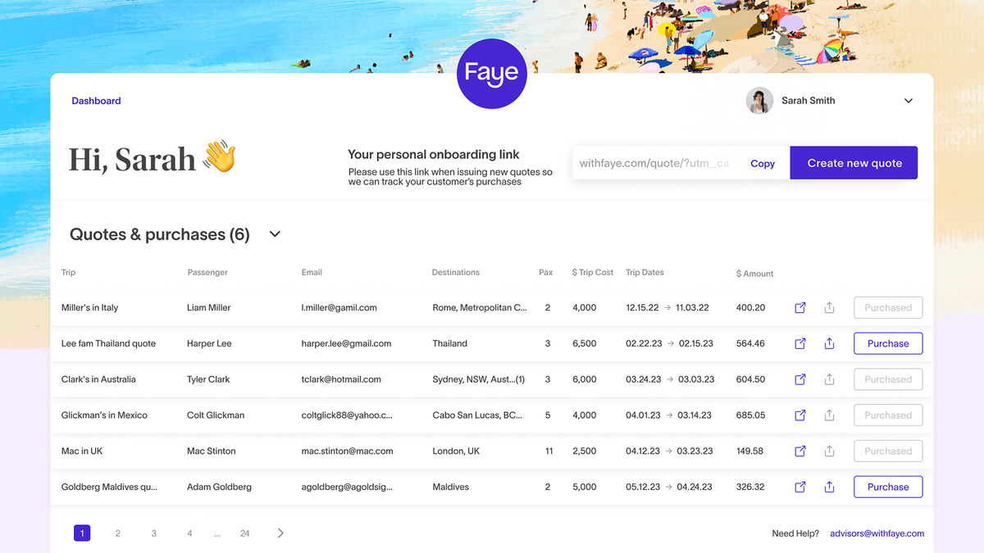This screenshot has height=553, width=984.
Task: Open the Glickman's in Mexico external link icon
Action: pyautogui.click(x=800, y=415)
